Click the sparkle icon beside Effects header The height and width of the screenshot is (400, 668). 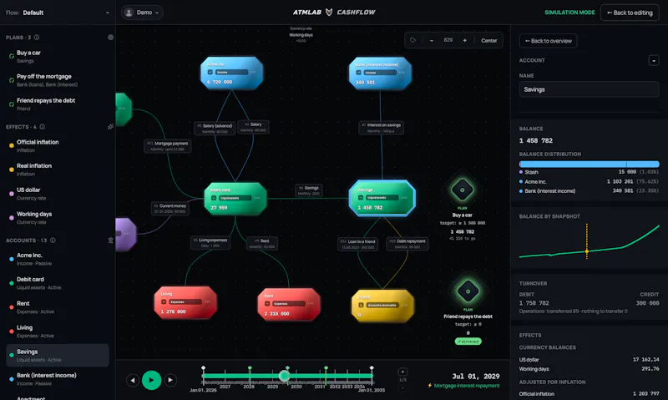[111, 127]
